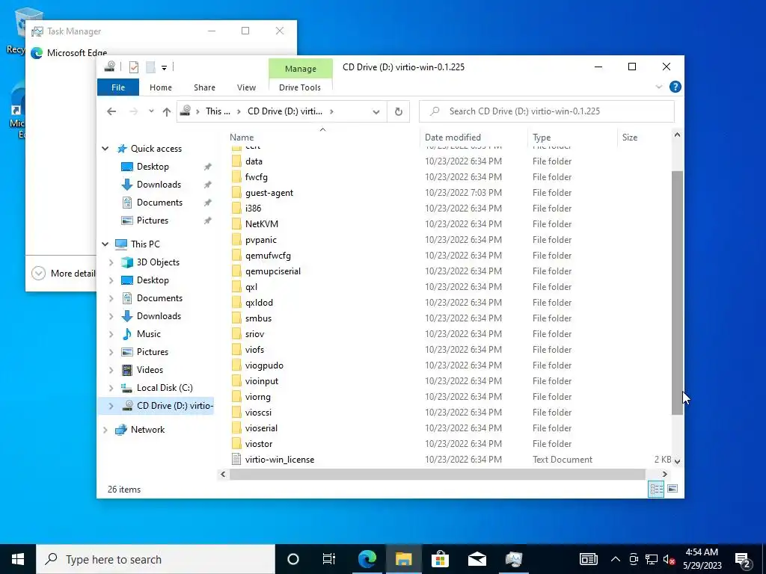Switch to the View ribbon tab
The height and width of the screenshot is (574, 766).
click(246, 87)
